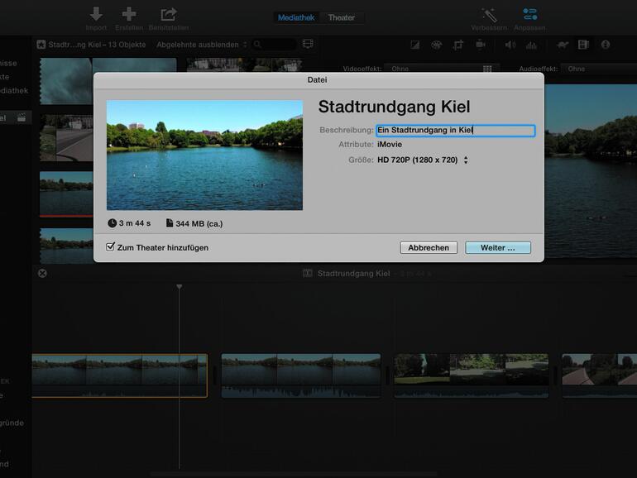This screenshot has width=637, height=478.
Task: Switch to the Mediathek tab
Action: pyautogui.click(x=296, y=17)
